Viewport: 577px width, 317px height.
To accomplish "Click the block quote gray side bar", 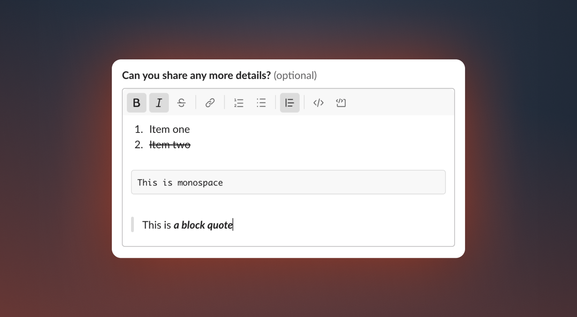I will point(132,224).
